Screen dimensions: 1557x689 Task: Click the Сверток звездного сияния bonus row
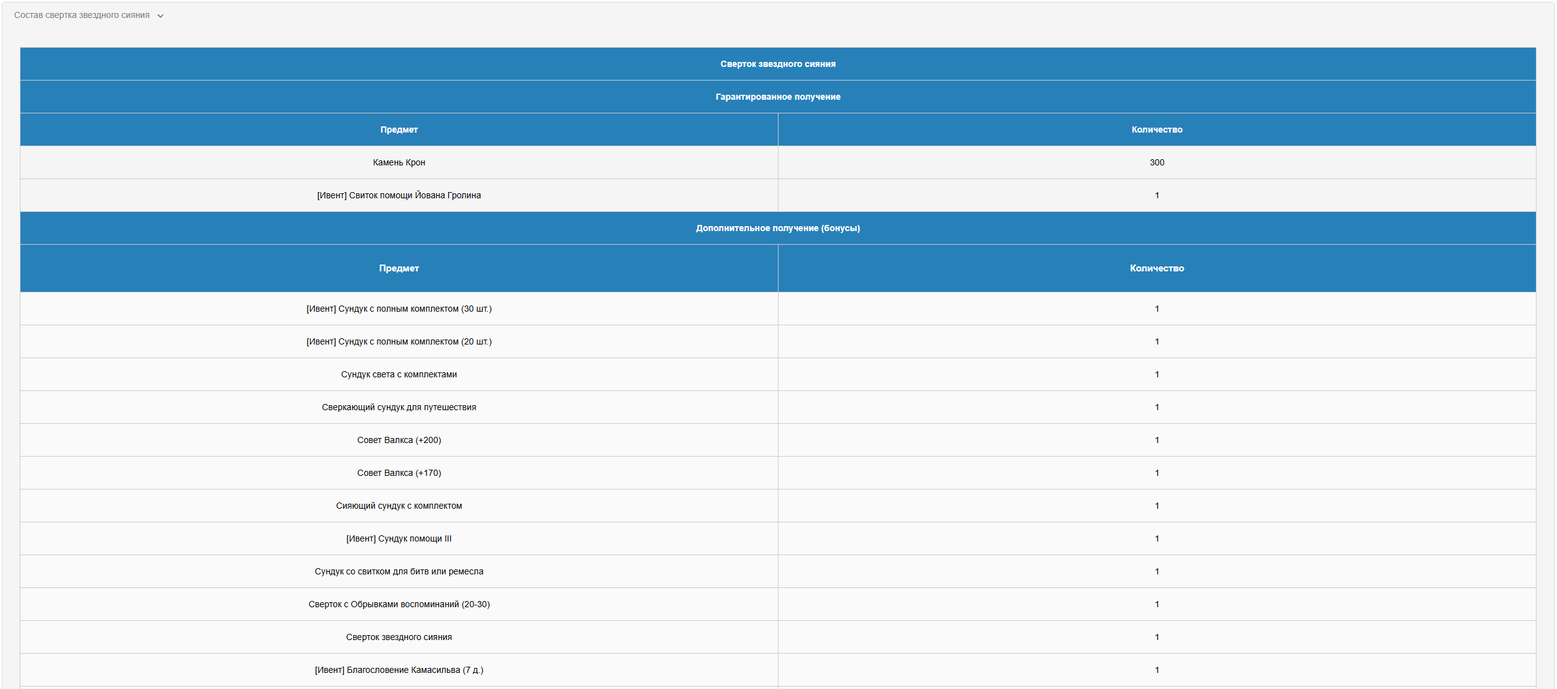[399, 637]
